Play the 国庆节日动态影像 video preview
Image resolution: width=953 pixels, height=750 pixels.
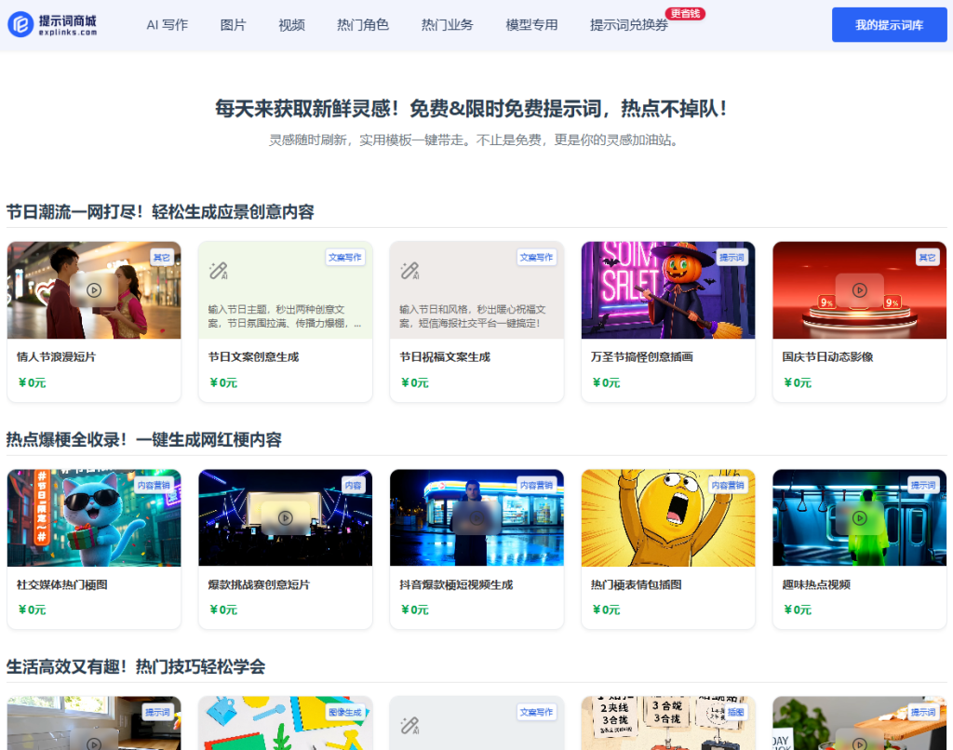(859, 289)
